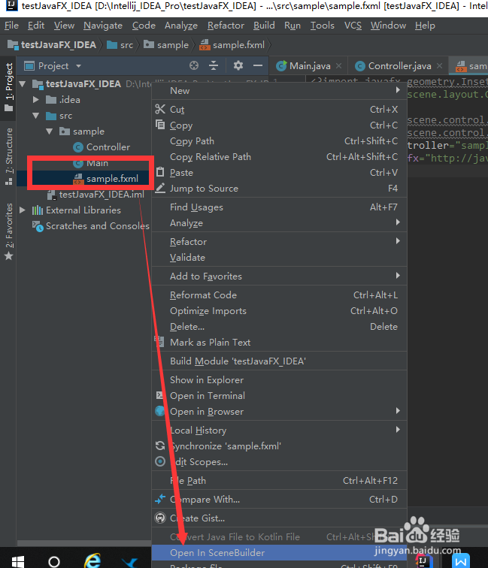
Task: Click the Copy icon in the context menu
Action: pyautogui.click(x=160, y=125)
